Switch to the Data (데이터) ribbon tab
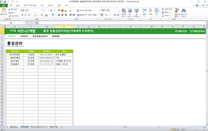 pos(51,6)
